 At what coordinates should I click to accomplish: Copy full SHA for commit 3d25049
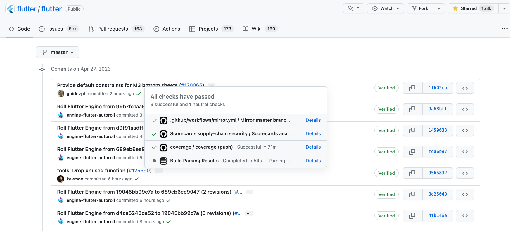coord(412,194)
